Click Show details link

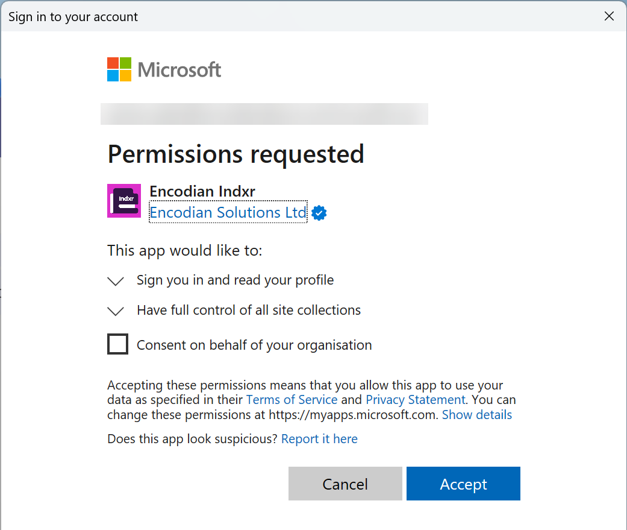click(x=476, y=415)
